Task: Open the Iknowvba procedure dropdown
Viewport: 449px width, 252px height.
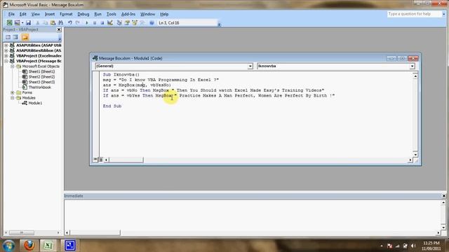Action: pyautogui.click(x=412, y=66)
